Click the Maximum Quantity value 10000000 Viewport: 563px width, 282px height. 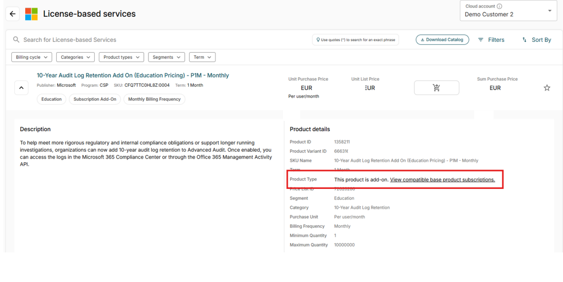[x=344, y=245]
